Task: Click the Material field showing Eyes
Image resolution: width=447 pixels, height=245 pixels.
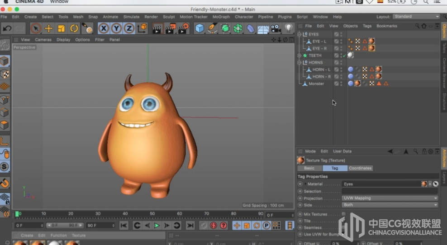Action: tap(381, 184)
